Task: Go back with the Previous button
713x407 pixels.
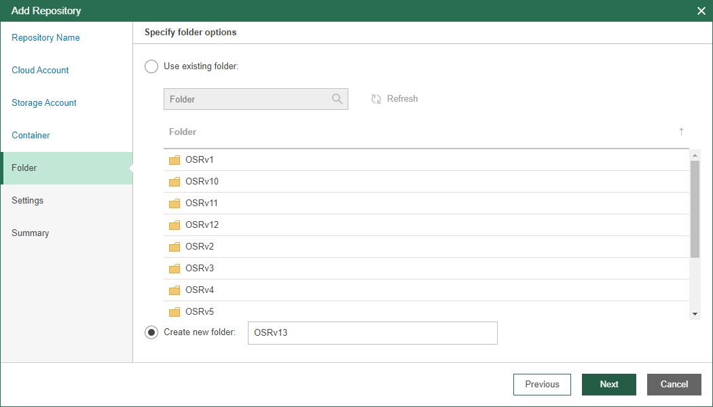Action: point(542,384)
